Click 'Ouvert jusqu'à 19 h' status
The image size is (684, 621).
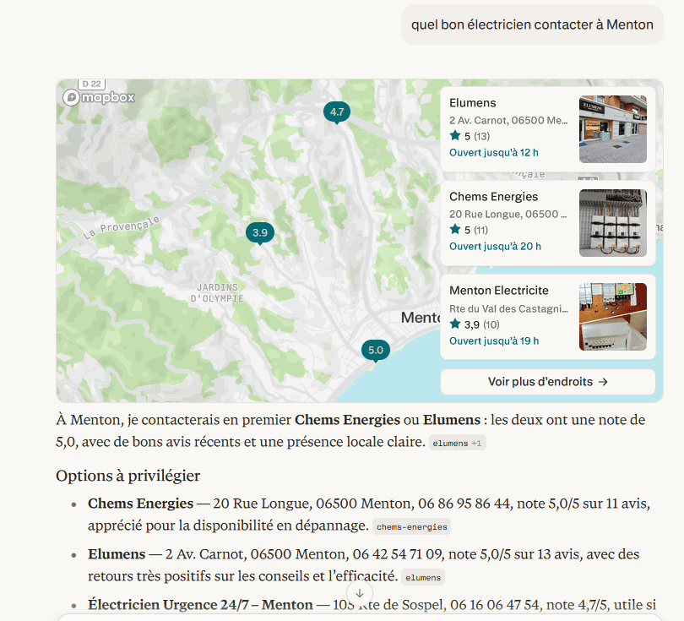point(494,340)
